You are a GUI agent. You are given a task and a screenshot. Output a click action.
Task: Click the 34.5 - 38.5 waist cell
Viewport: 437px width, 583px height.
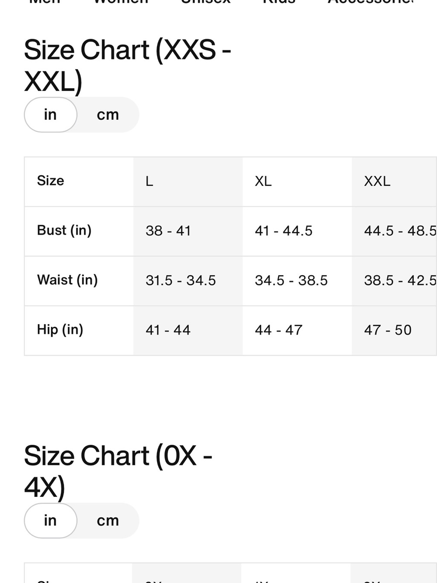coord(297,280)
